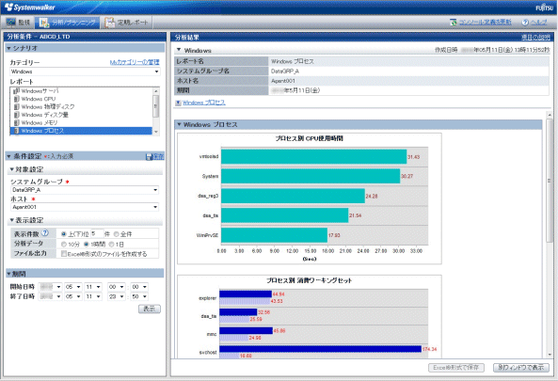This screenshot has height=381, width=558.
Task: Select Windows CPU in report list
Action: [x=81, y=99]
